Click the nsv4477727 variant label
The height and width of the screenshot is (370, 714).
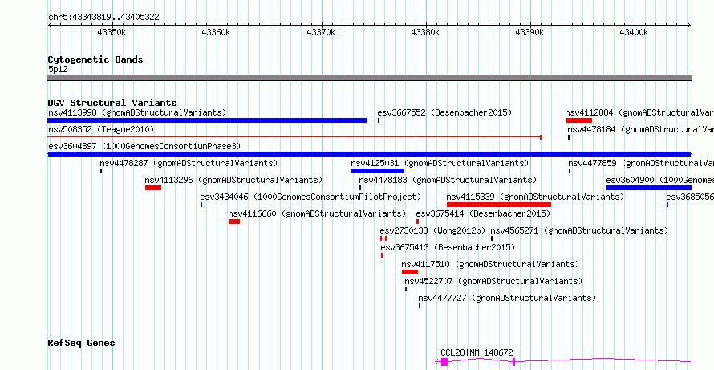click(x=507, y=298)
